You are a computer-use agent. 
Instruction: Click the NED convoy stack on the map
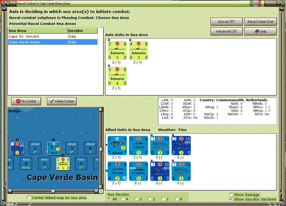point(17,148)
